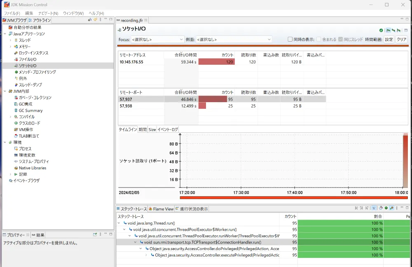412x267 pixels.
Task: Collapse the java.lang.Thread.run() stack frame
Action: (119, 223)
